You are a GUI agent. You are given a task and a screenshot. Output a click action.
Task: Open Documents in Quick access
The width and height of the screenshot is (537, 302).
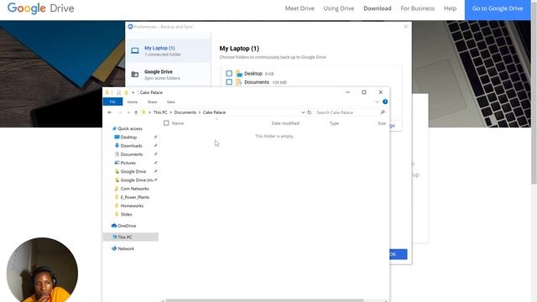click(132, 154)
